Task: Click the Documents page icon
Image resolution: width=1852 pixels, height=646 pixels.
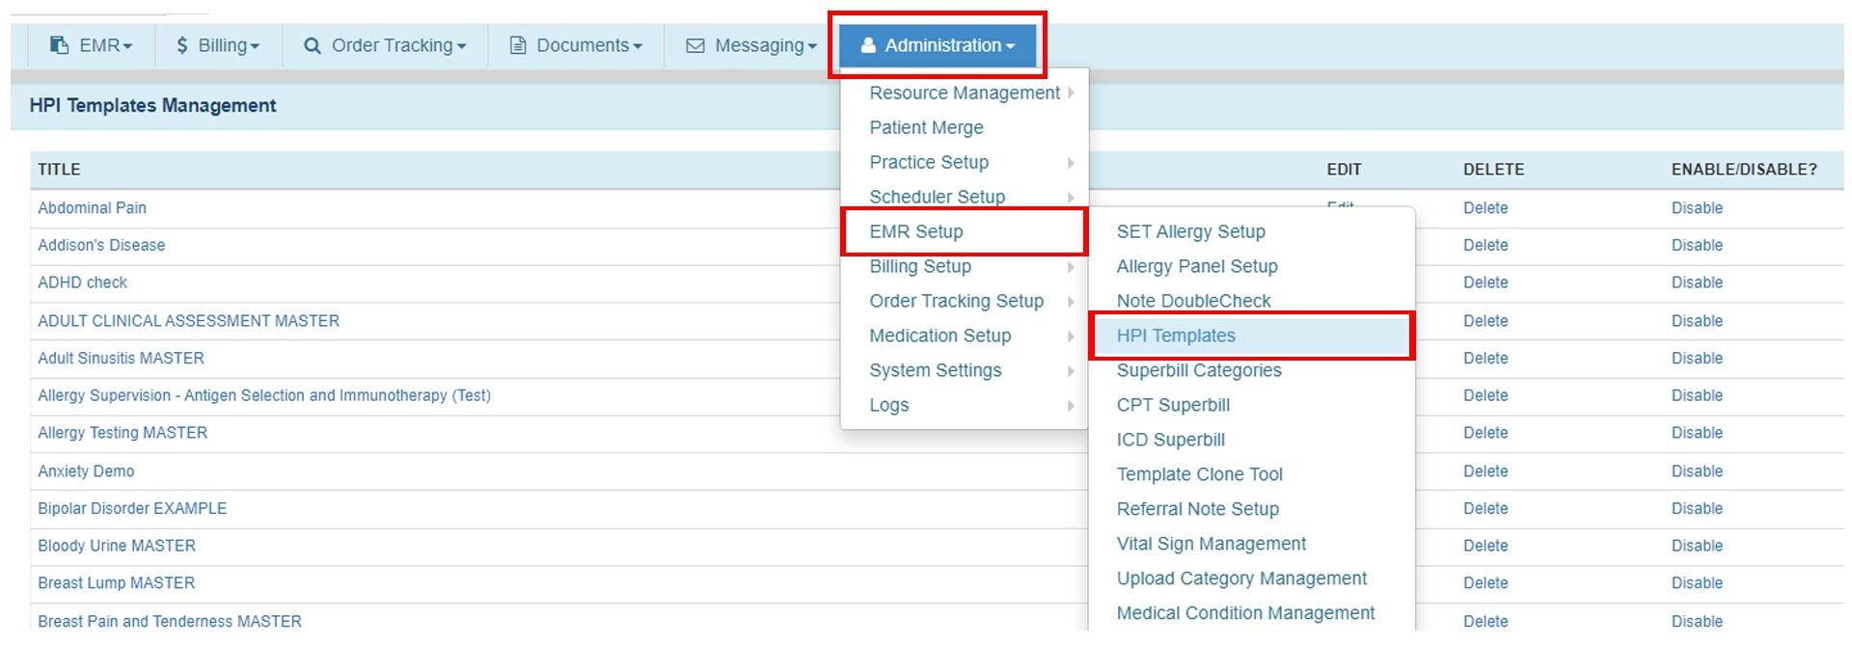Action: pyautogui.click(x=518, y=45)
